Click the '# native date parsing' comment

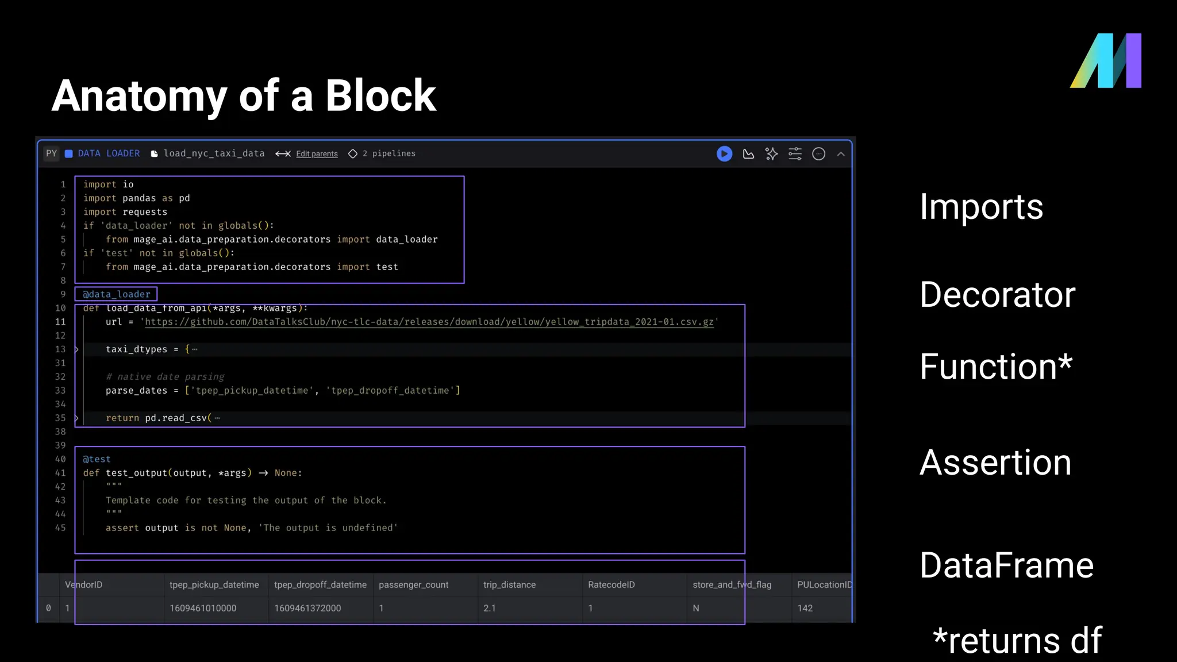pyautogui.click(x=165, y=377)
